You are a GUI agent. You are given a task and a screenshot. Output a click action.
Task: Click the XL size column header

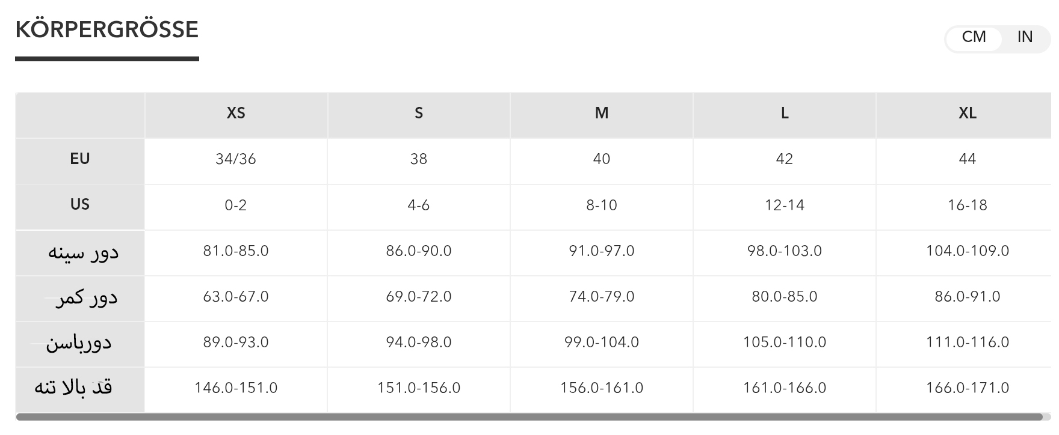pyautogui.click(x=968, y=113)
